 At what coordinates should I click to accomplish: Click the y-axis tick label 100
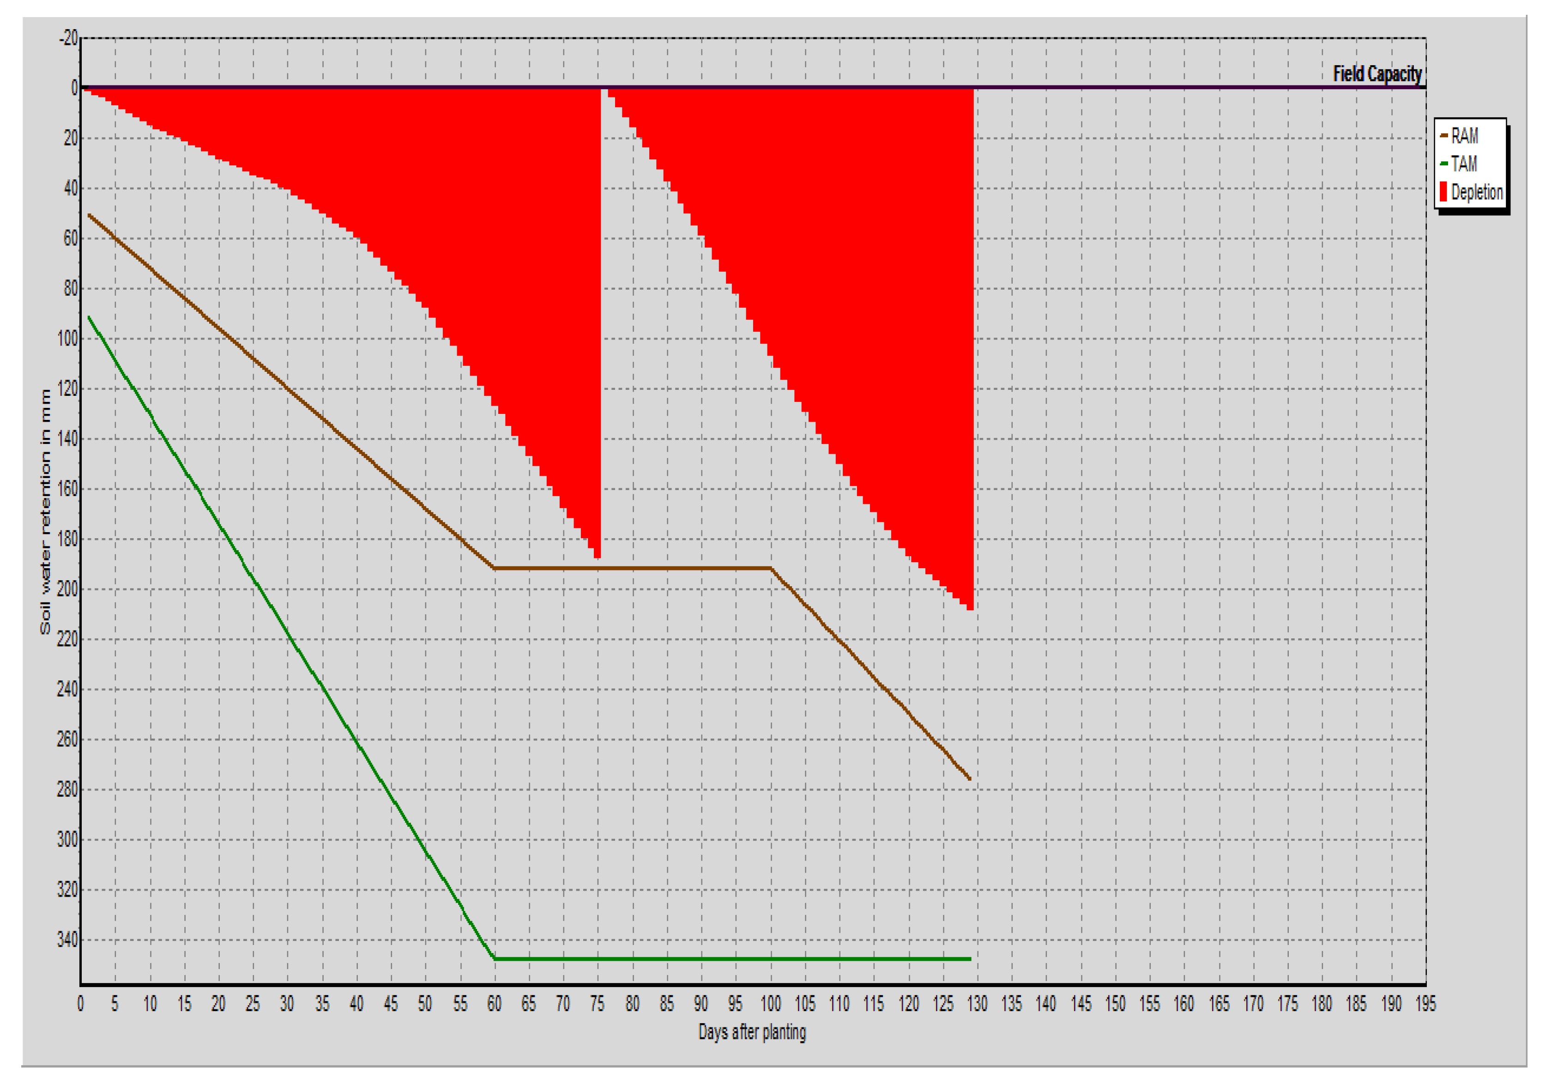coord(67,338)
